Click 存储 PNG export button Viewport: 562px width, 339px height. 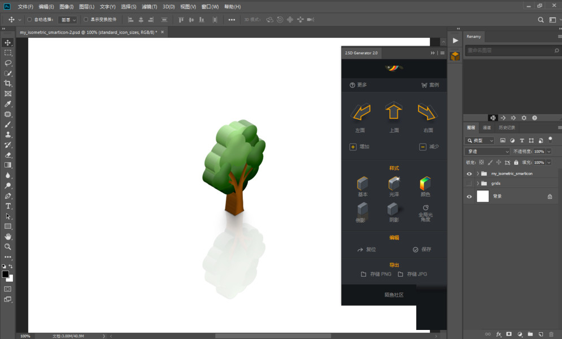pos(376,274)
